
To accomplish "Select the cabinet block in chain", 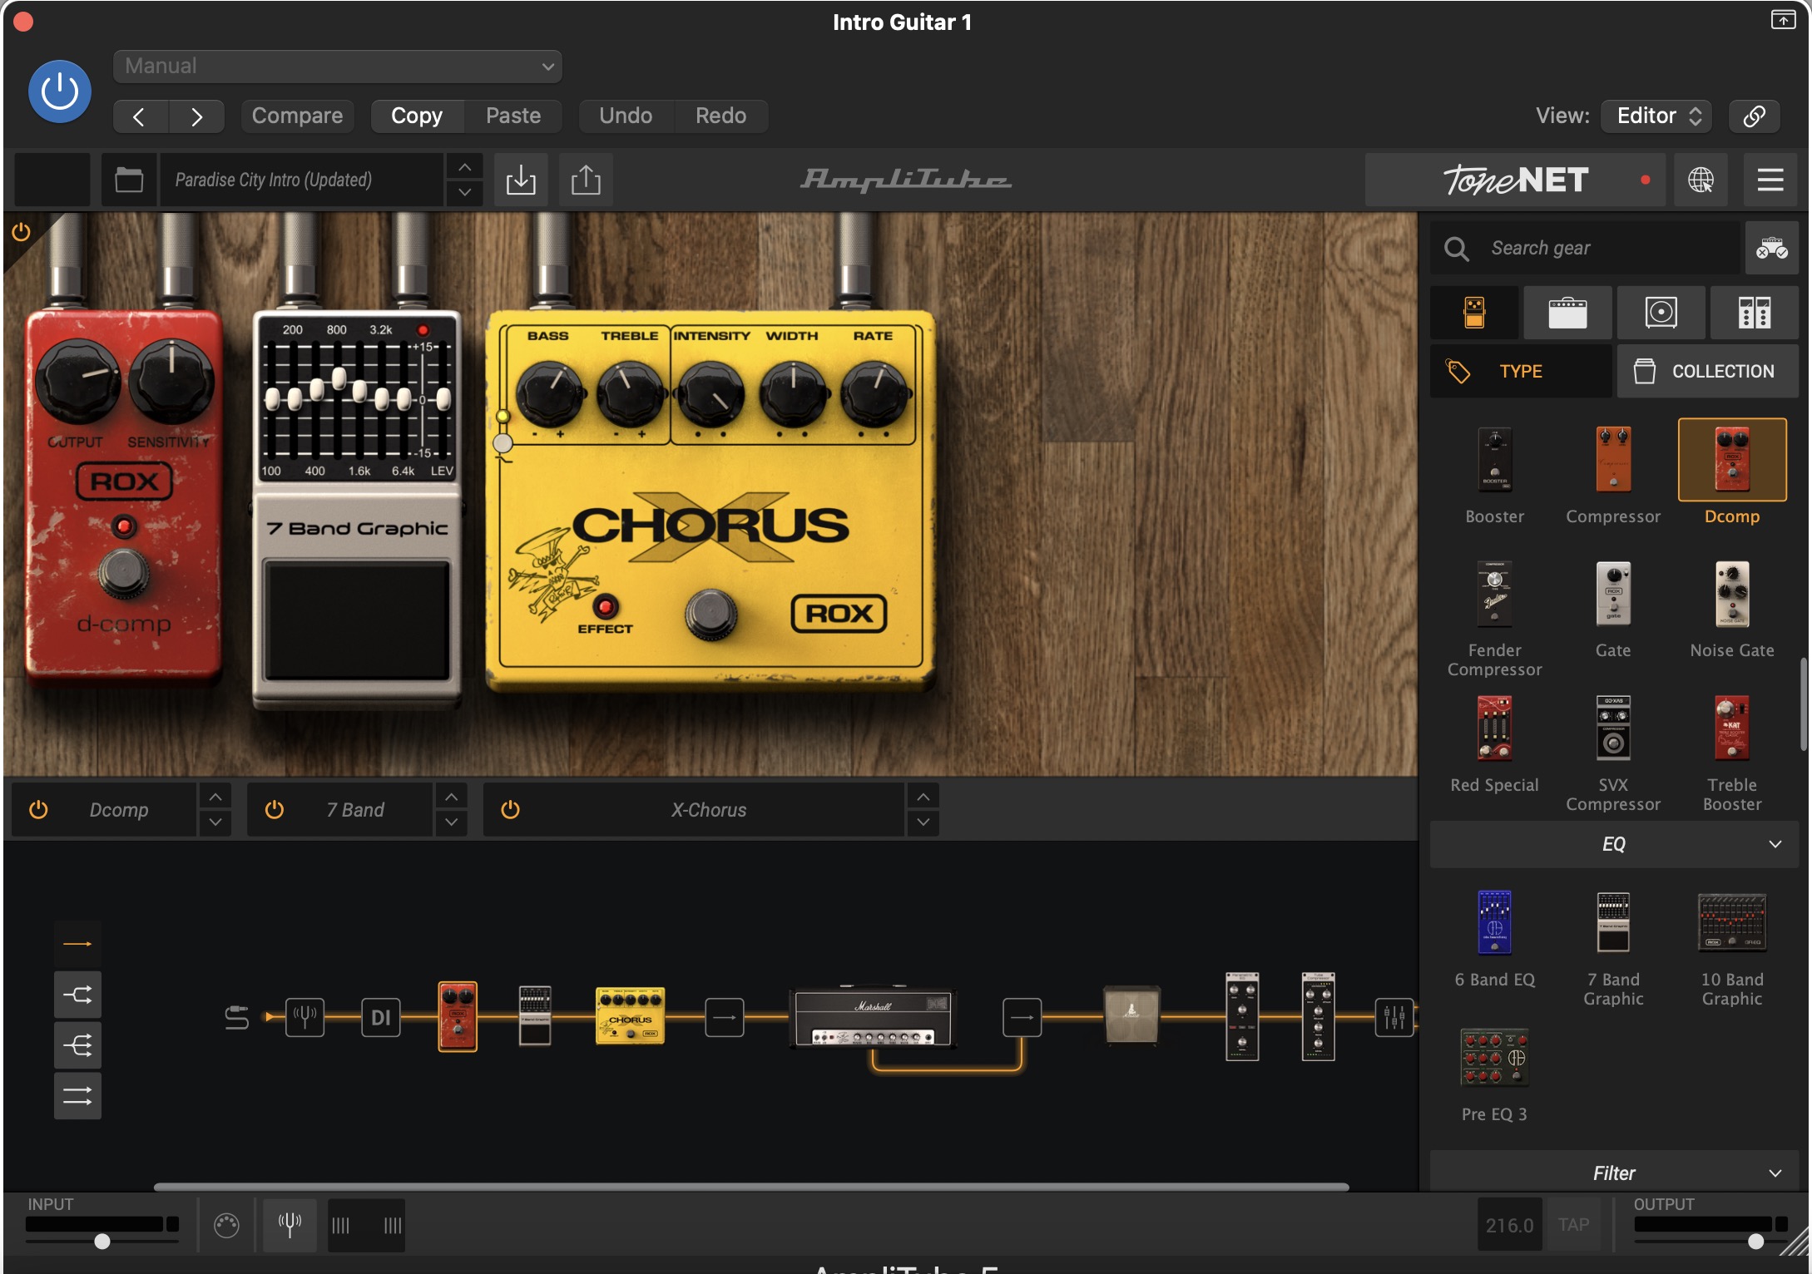I will pyautogui.click(x=1131, y=1015).
